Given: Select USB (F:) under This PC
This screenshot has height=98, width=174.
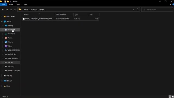Looking at the screenshot, I should click(10, 62).
